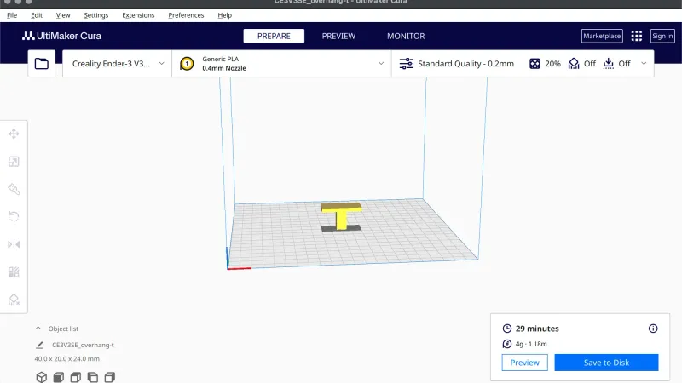This screenshot has height=383, width=682.
Task: Switch to MONITOR stage
Action: pyautogui.click(x=406, y=36)
